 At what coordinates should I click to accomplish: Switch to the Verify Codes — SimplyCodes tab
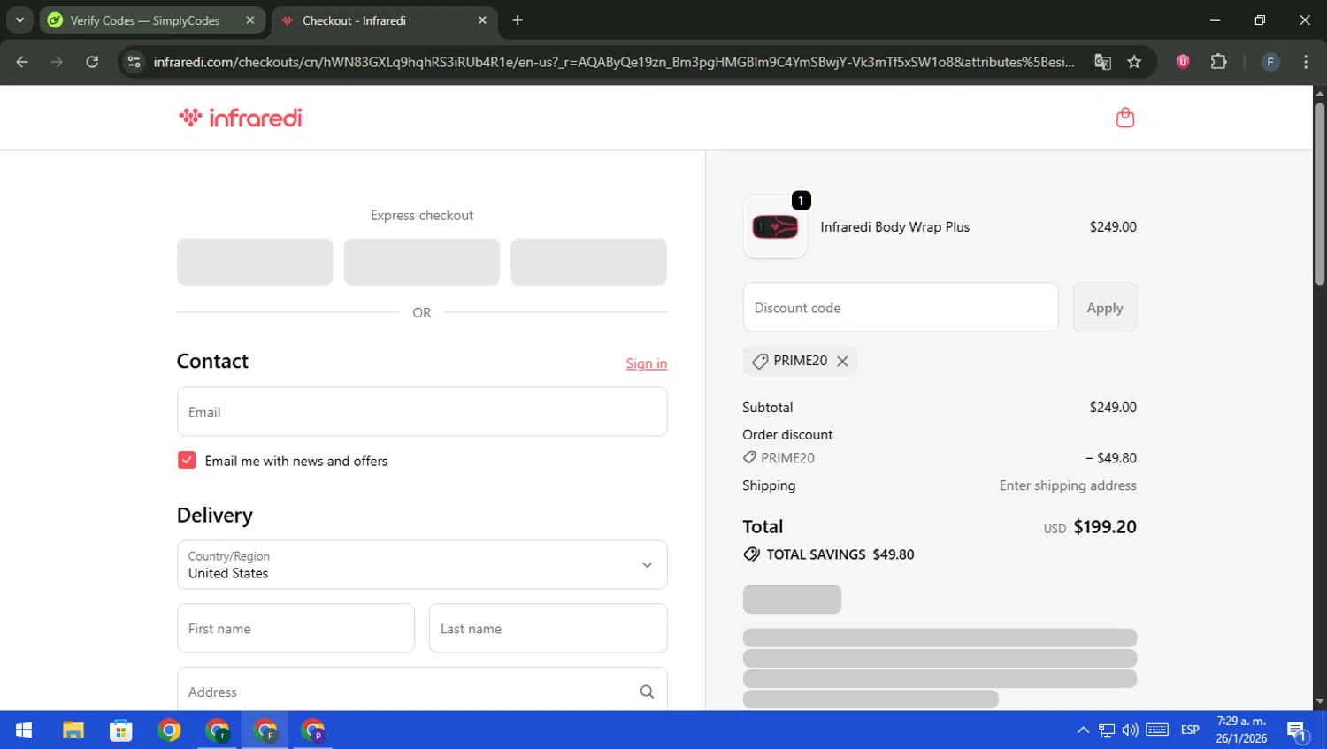pos(152,20)
